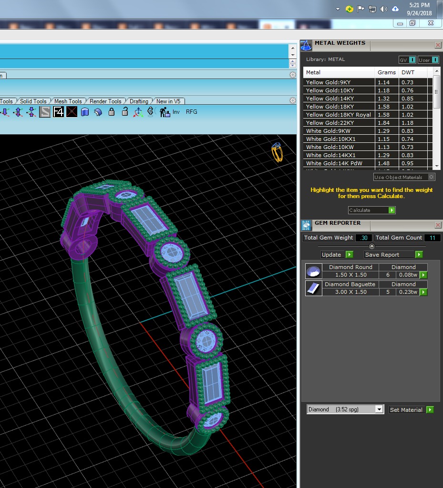The height and width of the screenshot is (488, 443).
Task: Click green arrow beside 0.23tw Diamond Baguette
Action: click(423, 292)
